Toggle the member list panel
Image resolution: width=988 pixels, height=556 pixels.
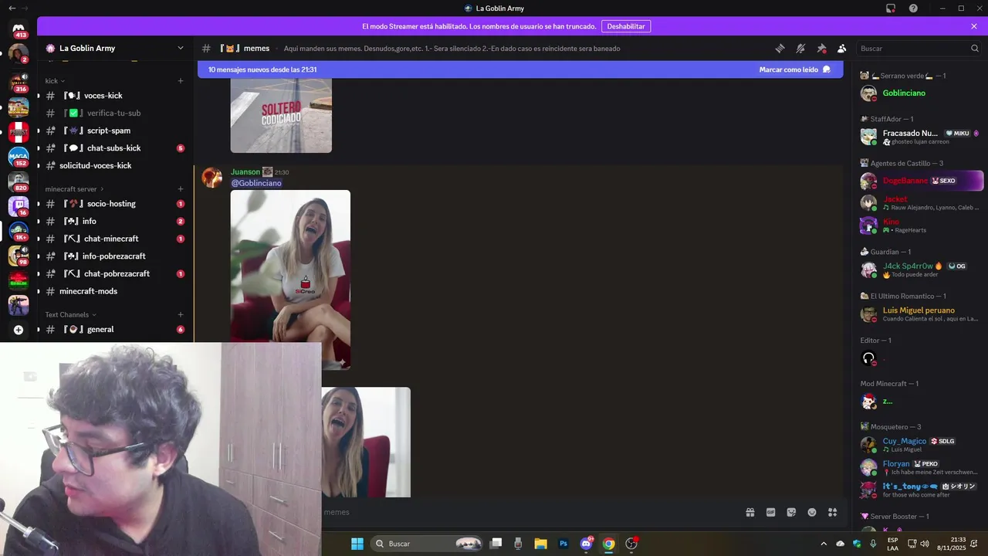842,48
